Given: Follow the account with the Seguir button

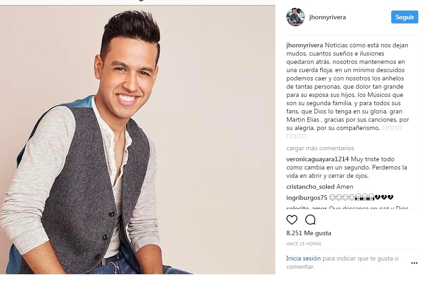Looking at the screenshot, I should 405,17.
